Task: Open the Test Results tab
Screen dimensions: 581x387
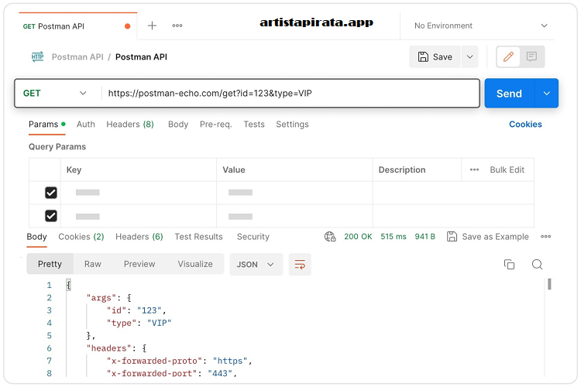Action: [198, 236]
